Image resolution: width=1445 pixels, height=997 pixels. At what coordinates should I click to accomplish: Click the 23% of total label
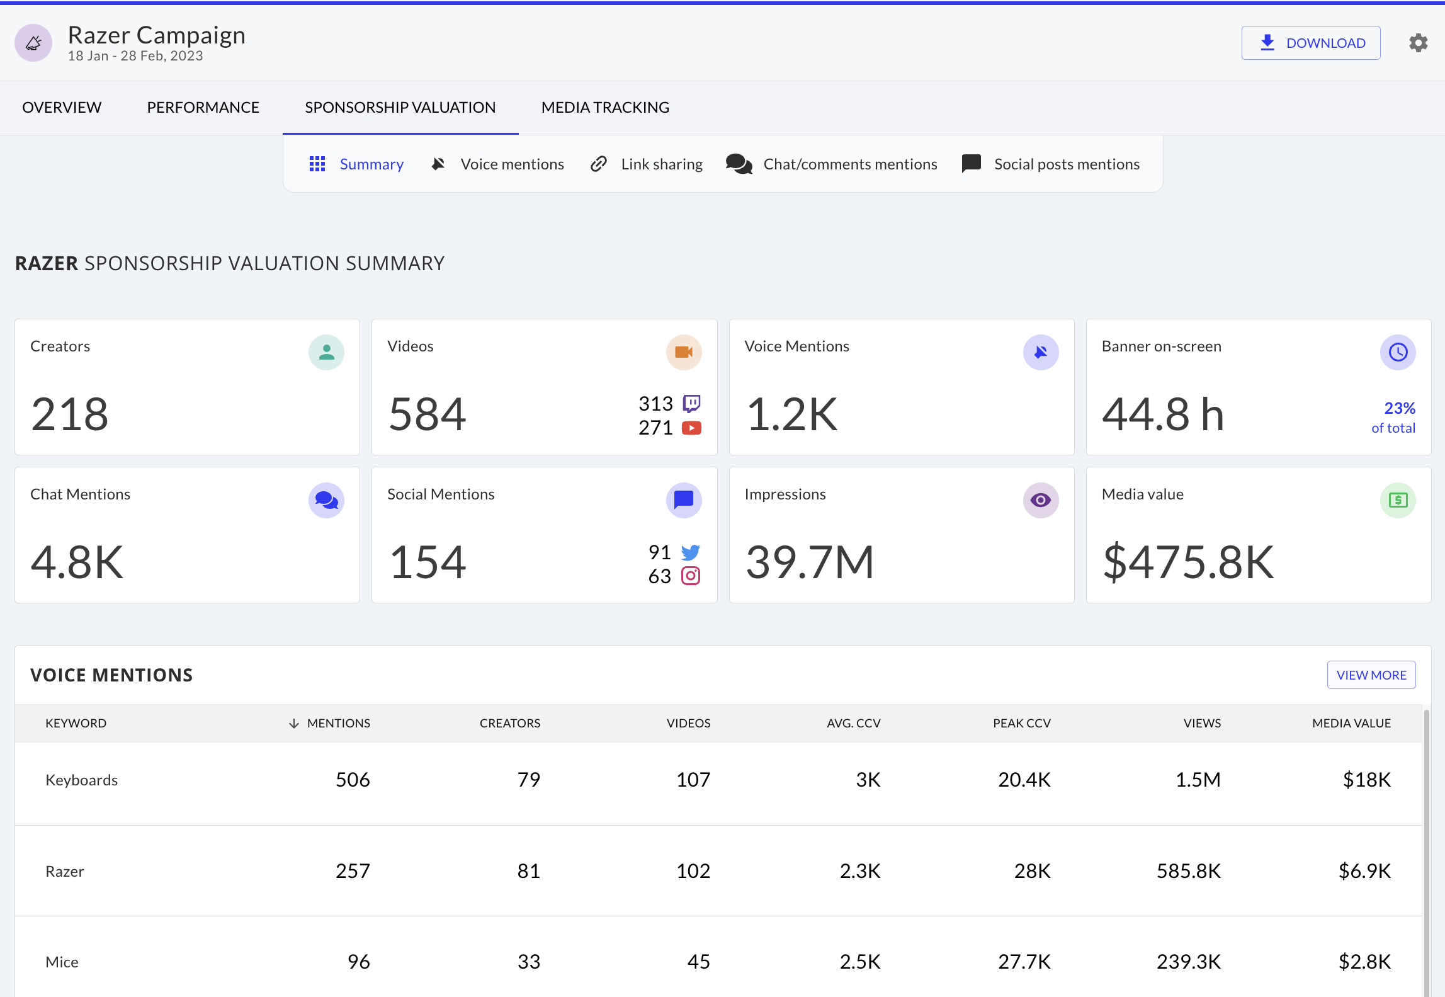pos(1393,418)
